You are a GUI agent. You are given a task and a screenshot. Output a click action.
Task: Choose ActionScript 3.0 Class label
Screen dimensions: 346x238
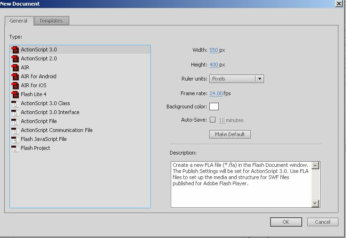click(45, 103)
